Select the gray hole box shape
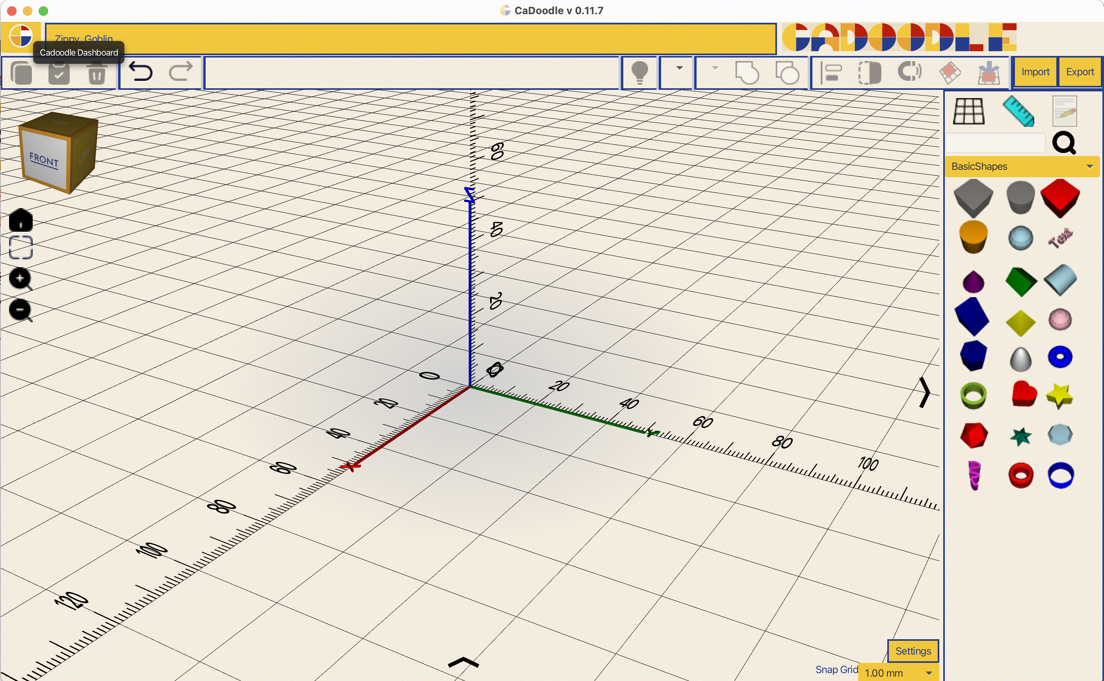Viewport: 1104px width, 681px height. pos(973,198)
